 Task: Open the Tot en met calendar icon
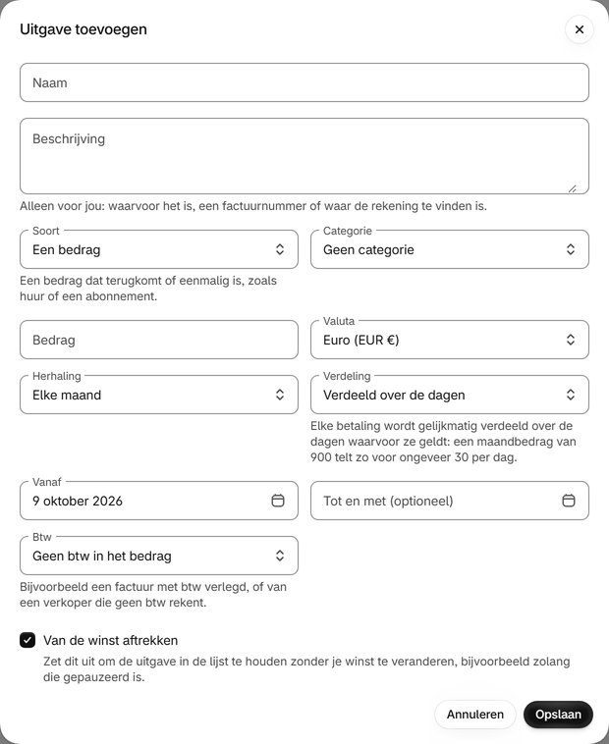569,501
